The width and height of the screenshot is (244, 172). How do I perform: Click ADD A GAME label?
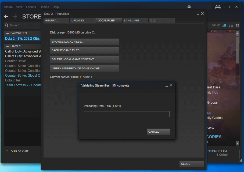coord(21,151)
